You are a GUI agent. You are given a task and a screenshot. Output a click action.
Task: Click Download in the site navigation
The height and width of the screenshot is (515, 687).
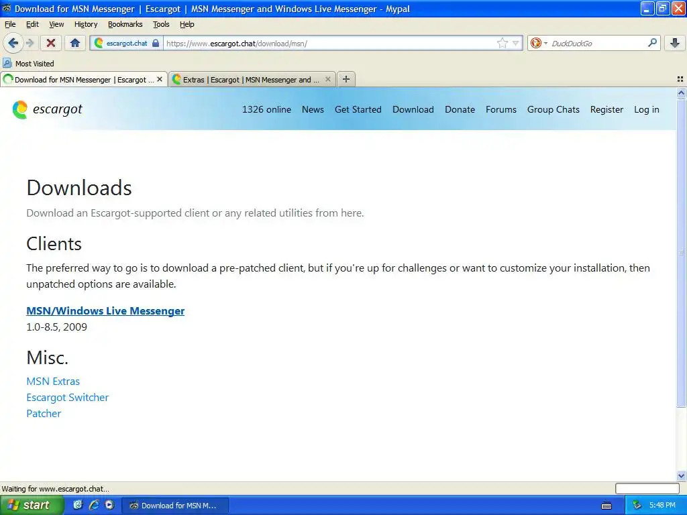pyautogui.click(x=413, y=109)
